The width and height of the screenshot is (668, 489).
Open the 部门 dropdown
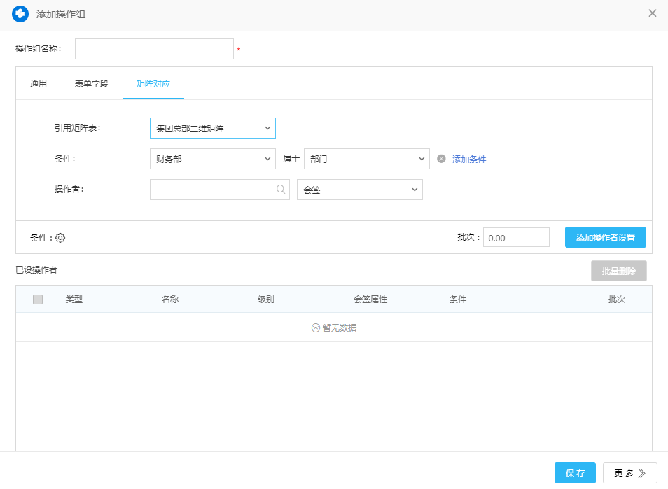tap(366, 159)
